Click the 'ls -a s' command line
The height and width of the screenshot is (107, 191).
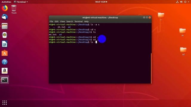74,25
